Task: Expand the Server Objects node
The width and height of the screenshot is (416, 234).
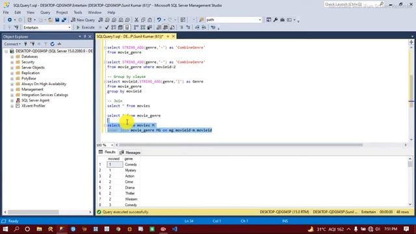Action: tap(12, 68)
